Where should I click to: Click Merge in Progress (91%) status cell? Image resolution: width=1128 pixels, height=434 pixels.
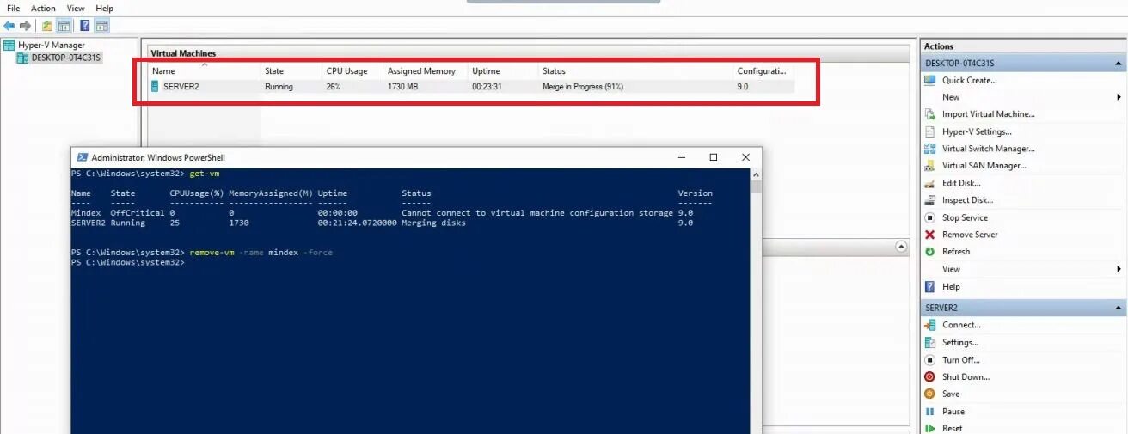tap(583, 87)
